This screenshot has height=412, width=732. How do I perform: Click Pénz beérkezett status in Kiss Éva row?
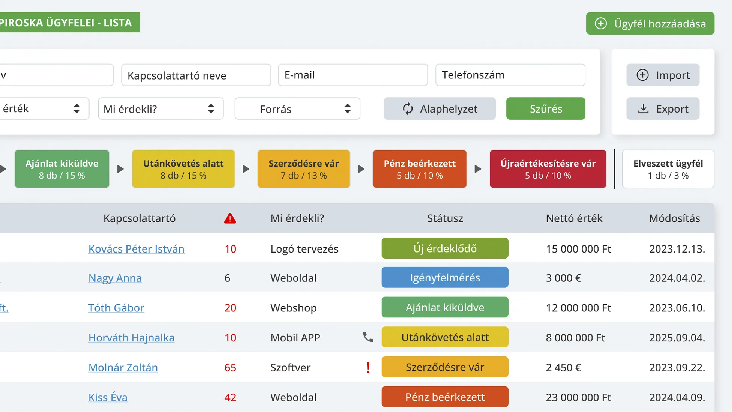(x=445, y=397)
